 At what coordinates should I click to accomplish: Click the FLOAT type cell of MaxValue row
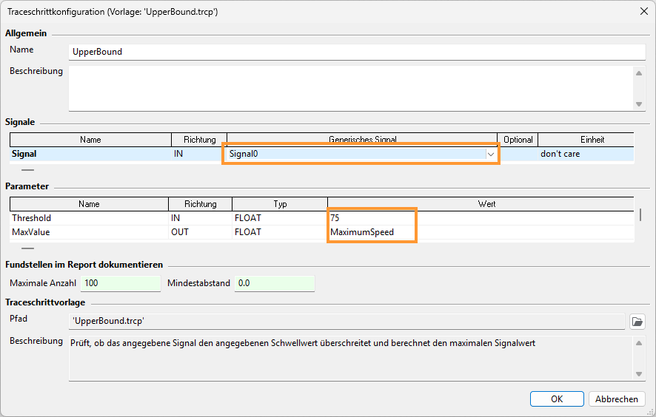pos(280,232)
